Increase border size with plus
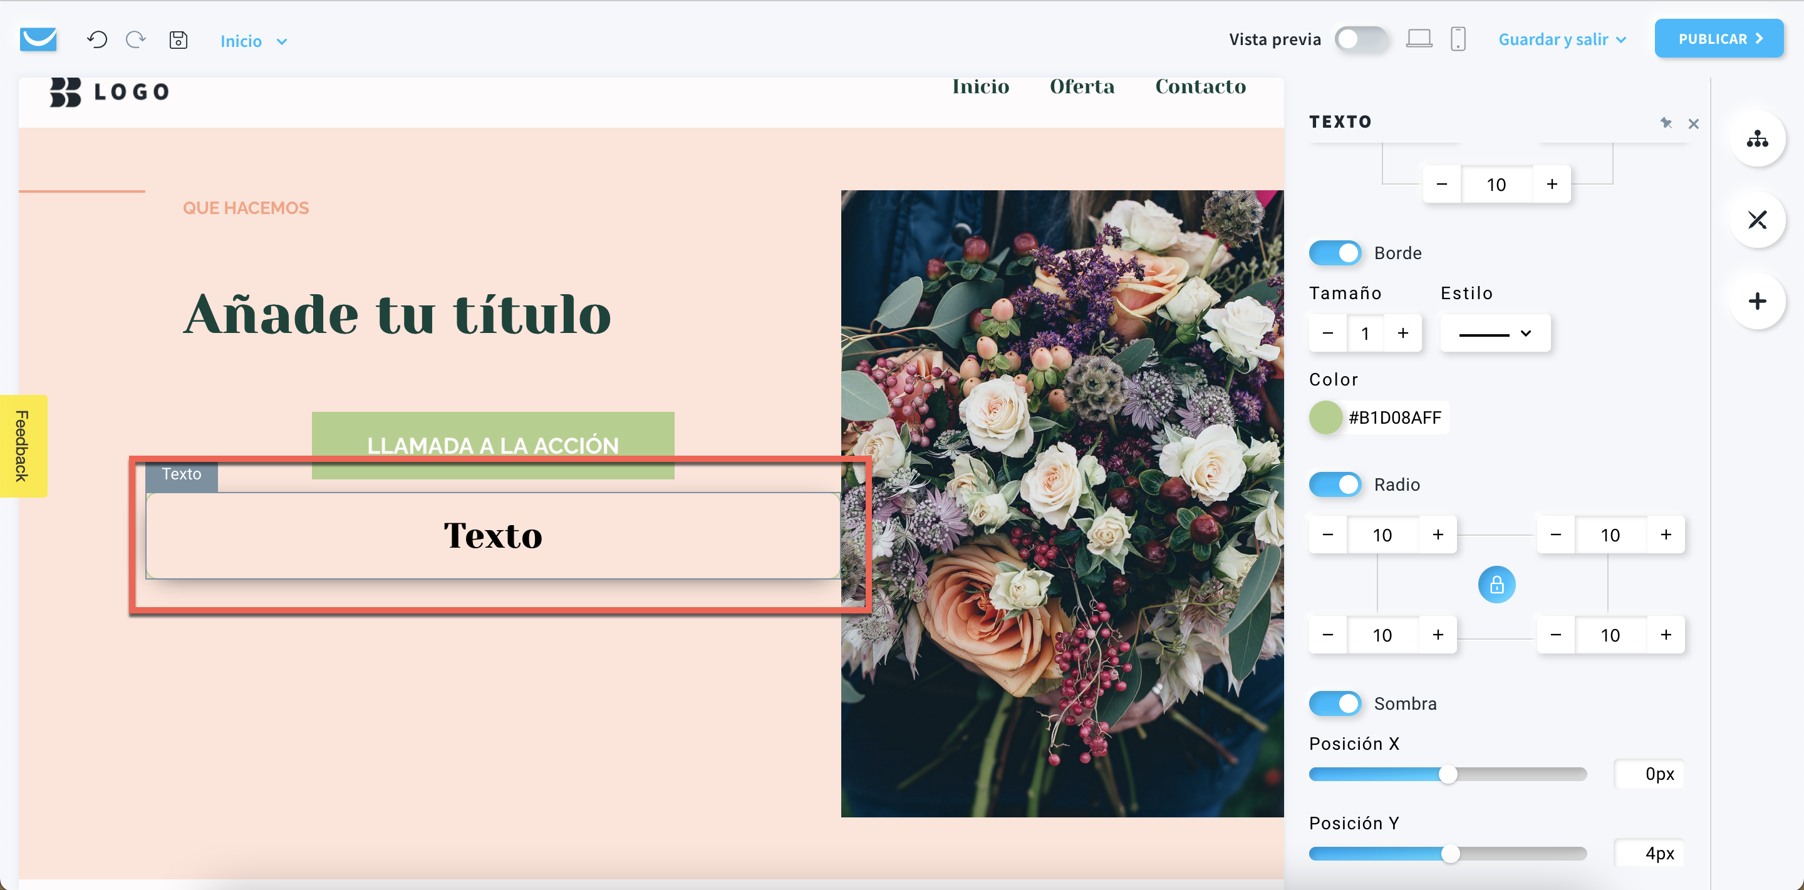This screenshot has width=1804, height=890. (1402, 333)
